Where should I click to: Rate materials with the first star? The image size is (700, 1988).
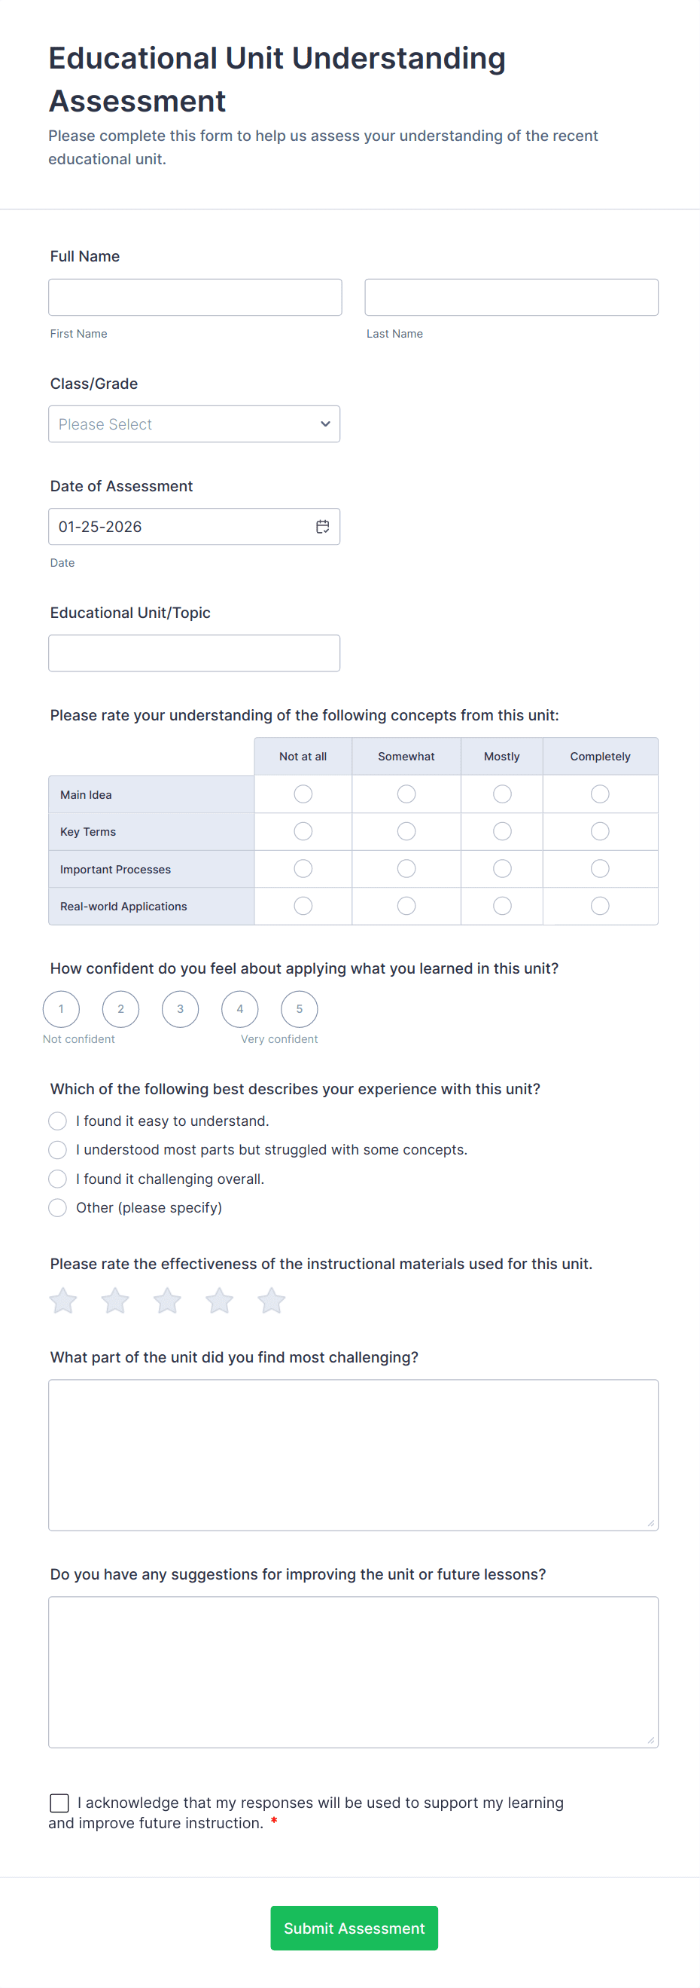click(x=63, y=1301)
